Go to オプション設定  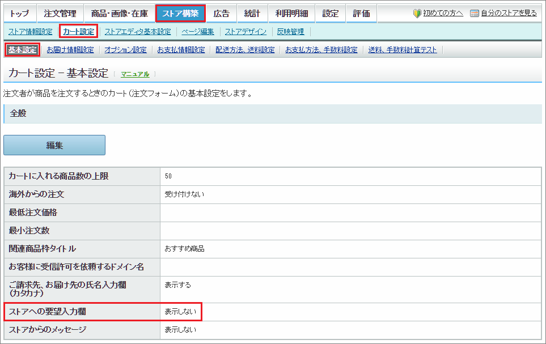tap(126, 50)
